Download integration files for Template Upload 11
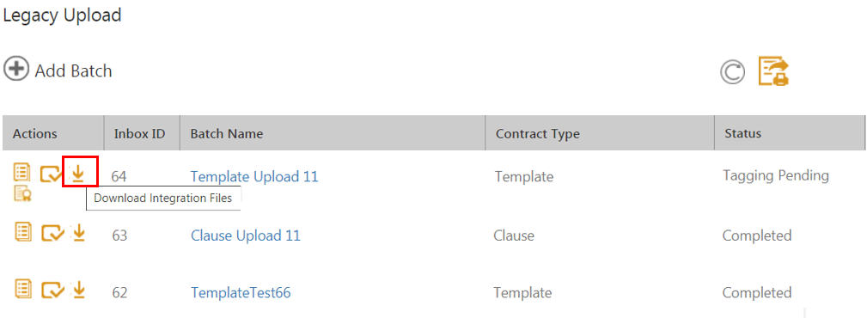This screenshot has width=867, height=318. click(x=78, y=174)
